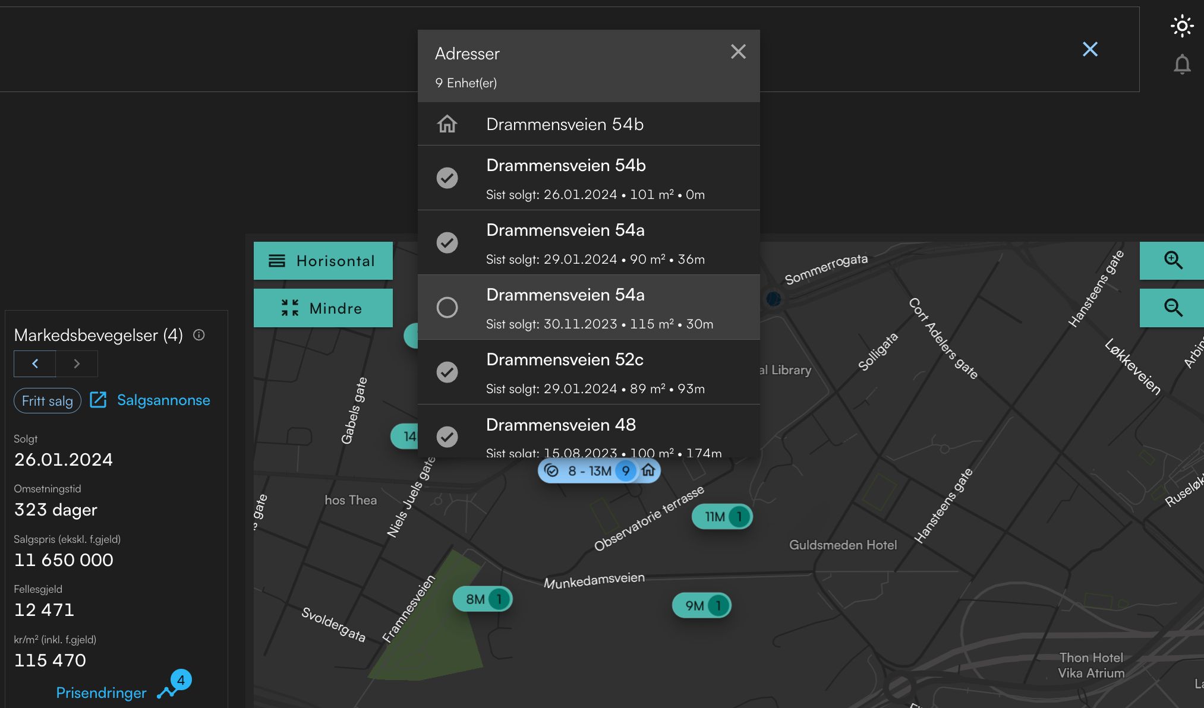This screenshot has height=708, width=1204.
Task: Switch layout with the Horisontal button
Action: coord(323,261)
